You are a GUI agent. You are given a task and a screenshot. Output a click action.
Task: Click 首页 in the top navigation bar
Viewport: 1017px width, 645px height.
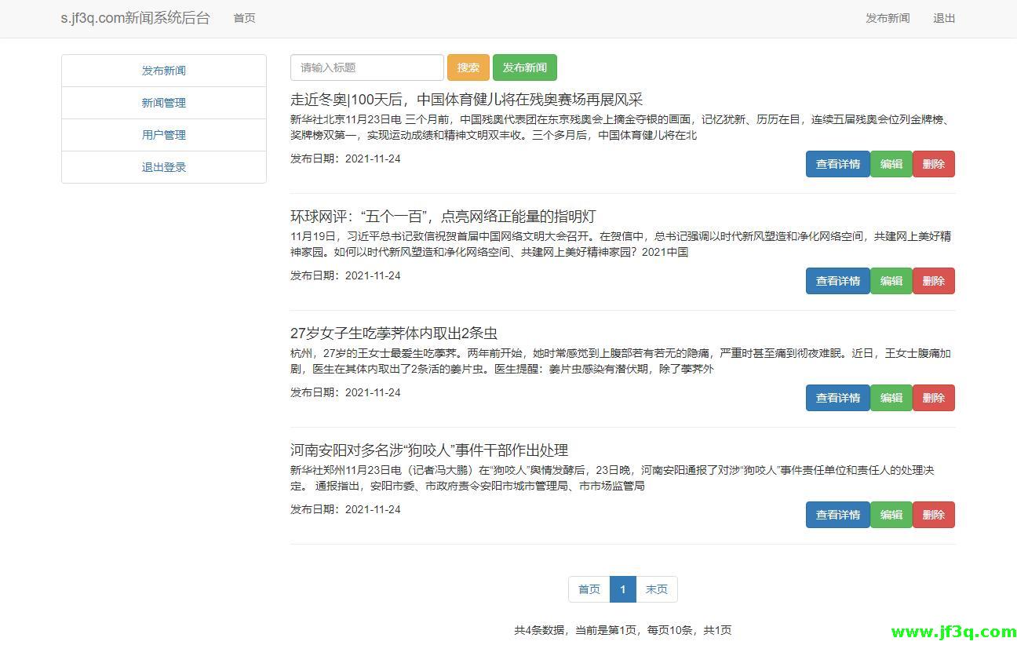click(243, 18)
